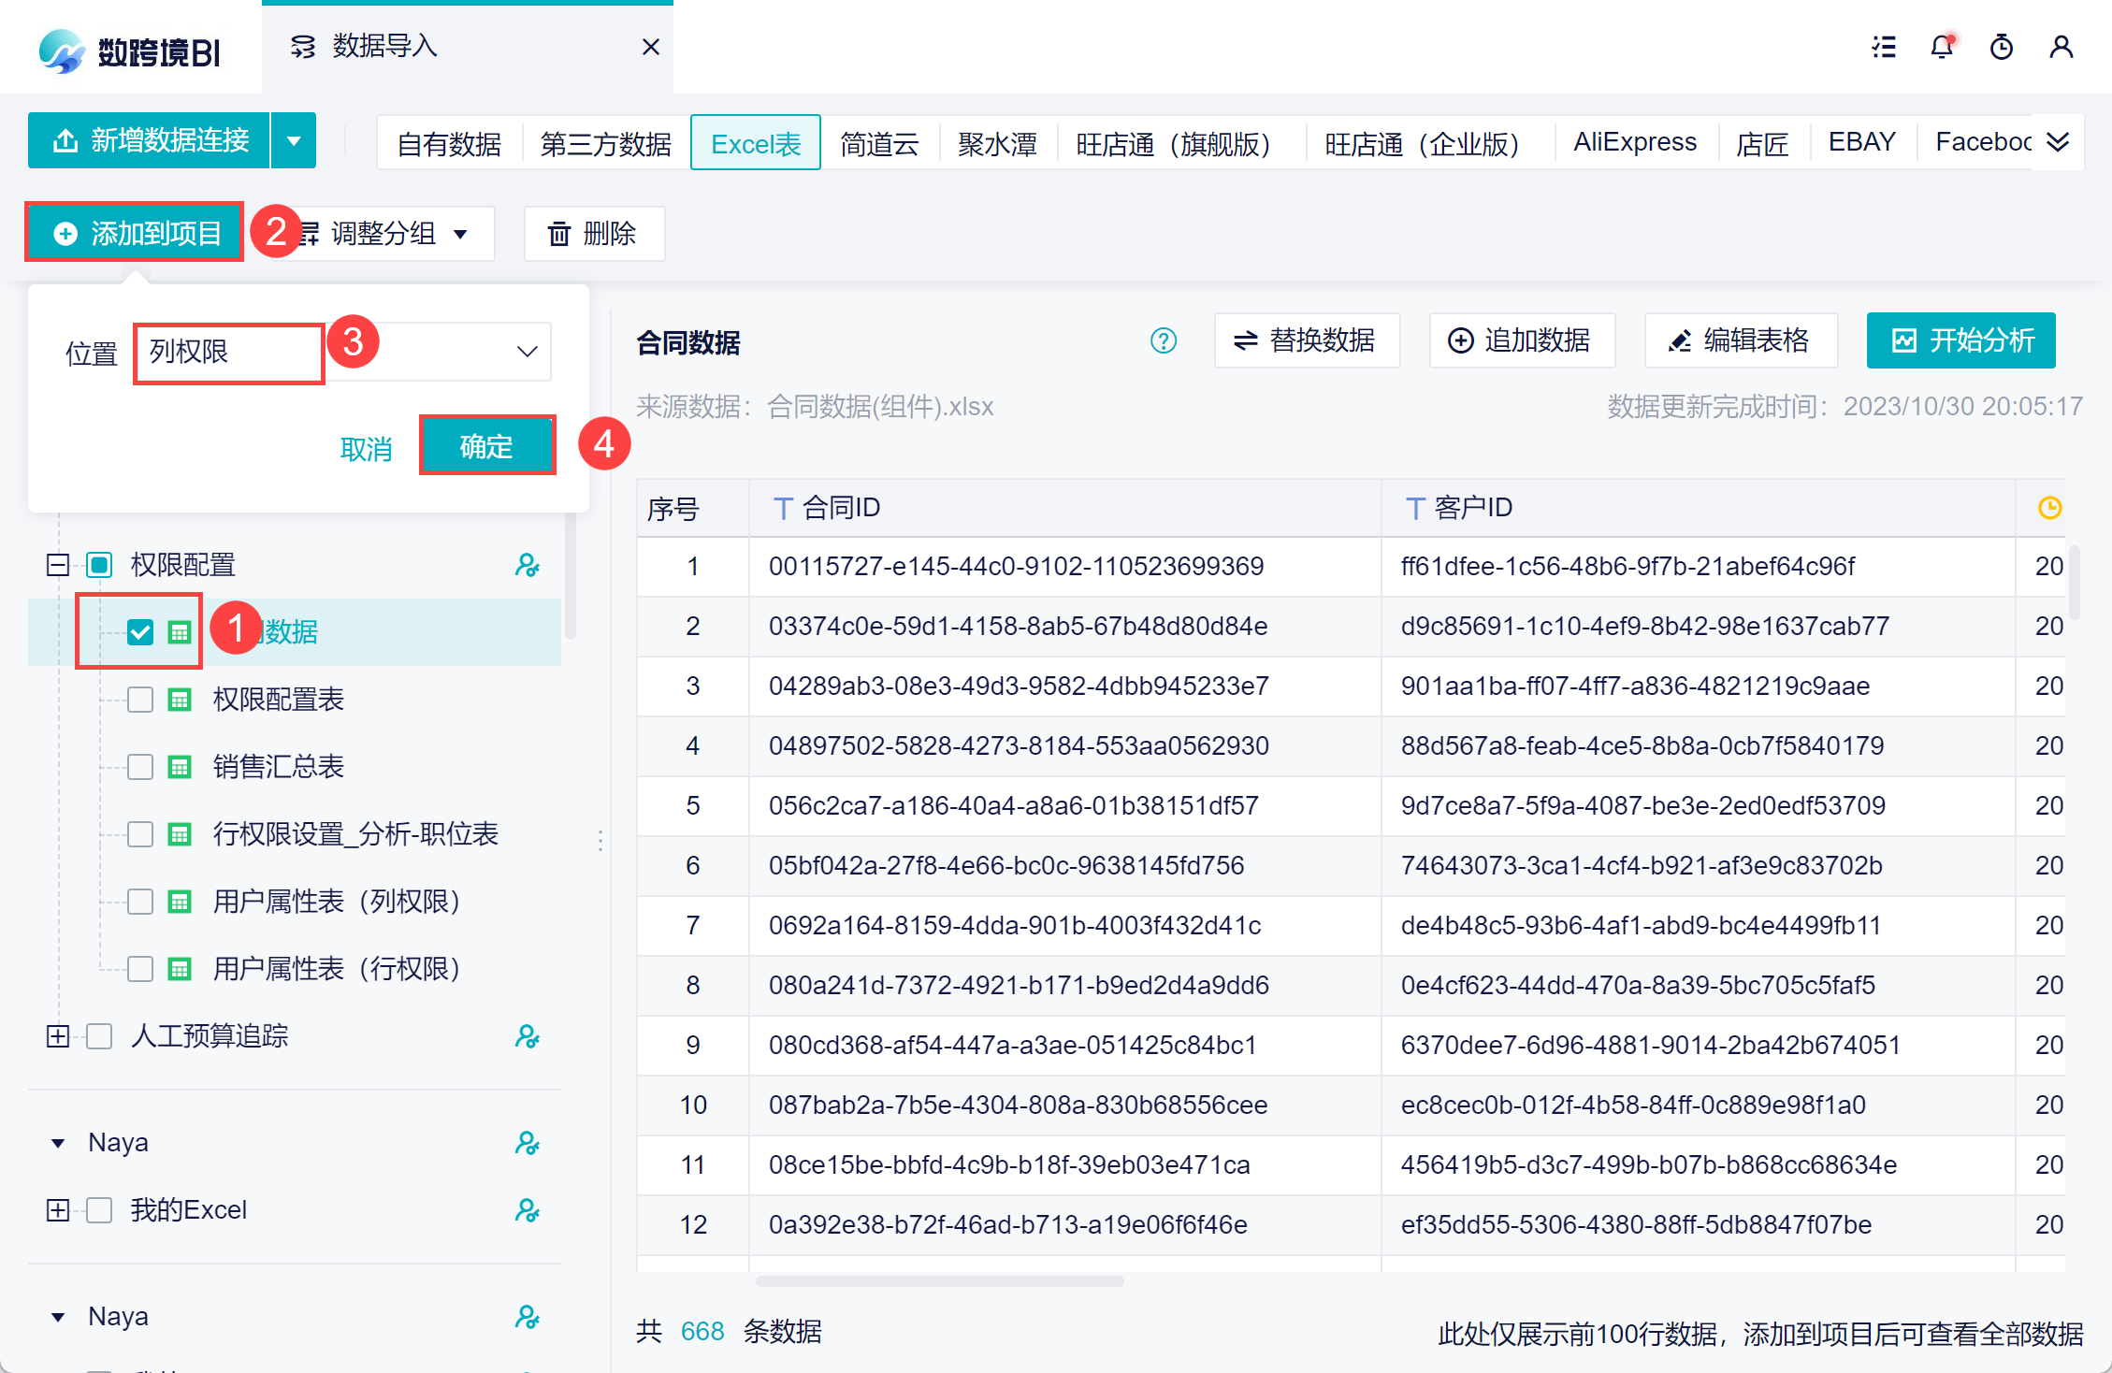Click the help question mark icon
The height and width of the screenshot is (1373, 2112).
[x=1164, y=340]
